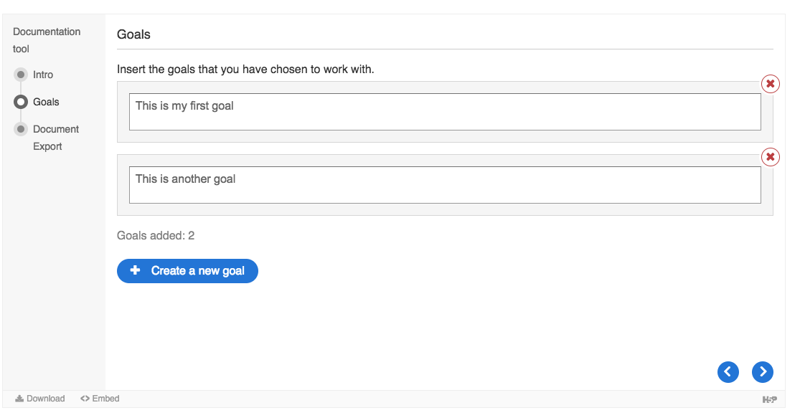Select the Goals step circle
This screenshot has width=800, height=418.
click(20, 102)
